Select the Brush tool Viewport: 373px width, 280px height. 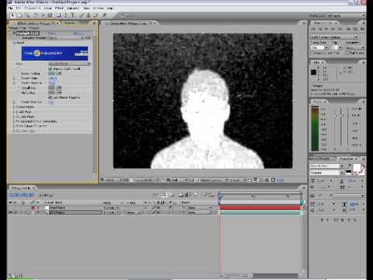[82, 16]
